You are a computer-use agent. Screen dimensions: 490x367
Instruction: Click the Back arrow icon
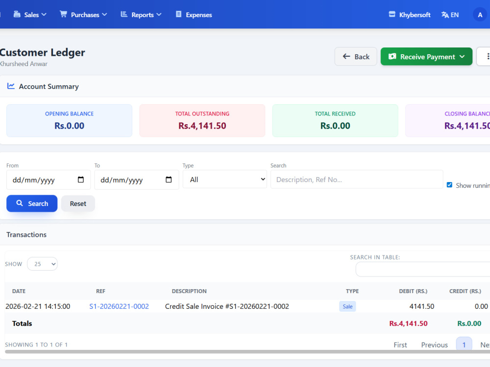(x=346, y=56)
